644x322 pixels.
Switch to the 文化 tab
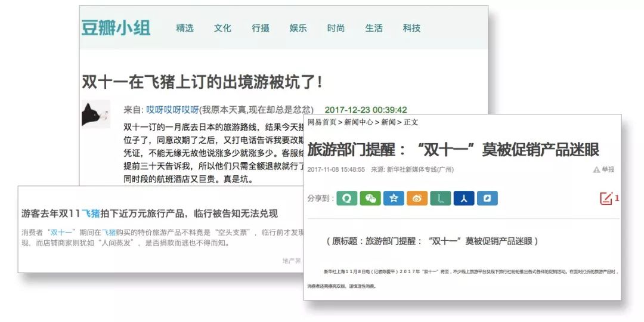click(222, 28)
